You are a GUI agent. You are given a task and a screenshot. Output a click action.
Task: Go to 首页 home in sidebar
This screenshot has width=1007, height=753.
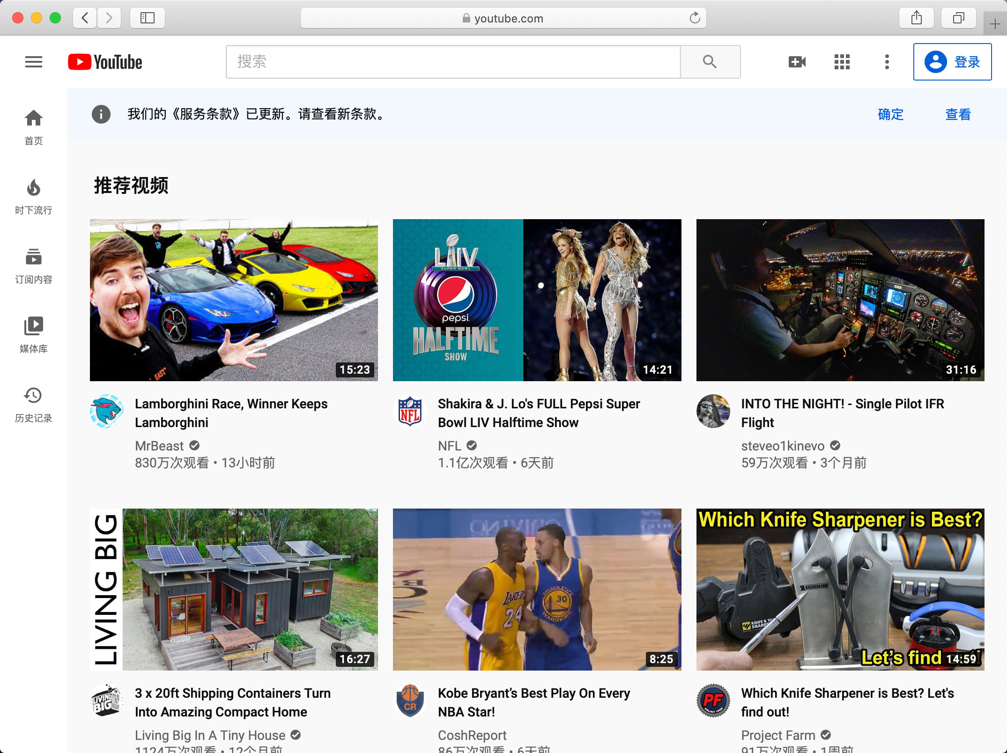click(34, 127)
